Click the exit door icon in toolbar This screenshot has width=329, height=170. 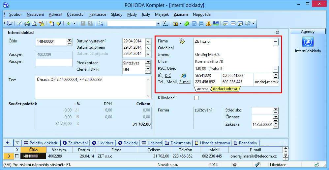tap(10, 24)
